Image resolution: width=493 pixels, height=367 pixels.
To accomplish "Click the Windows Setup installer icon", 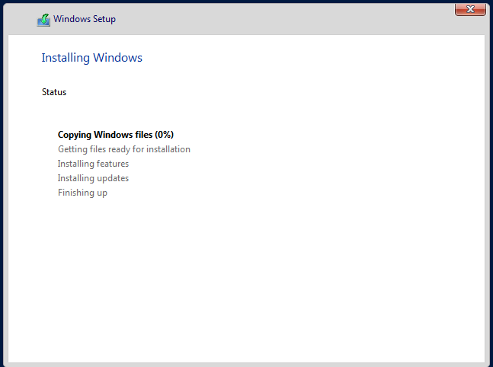I will pyautogui.click(x=43, y=20).
